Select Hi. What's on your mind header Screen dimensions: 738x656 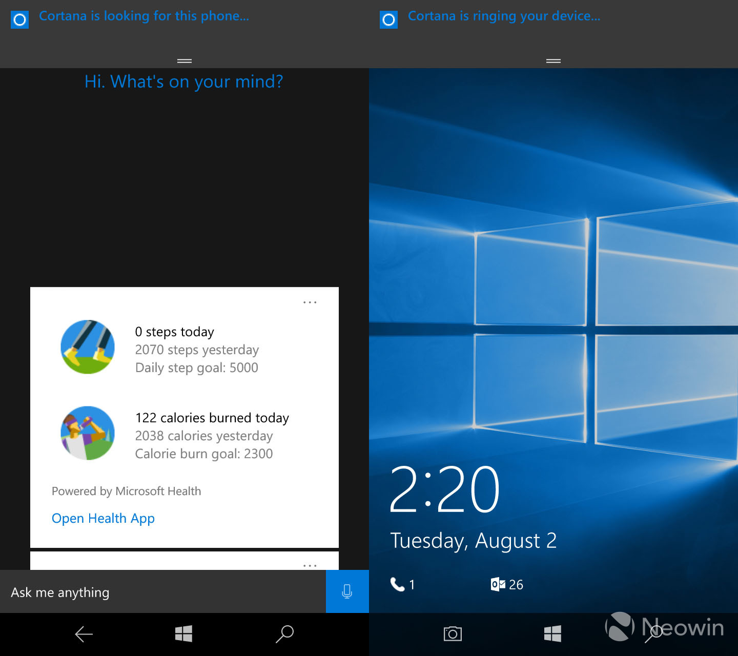[x=184, y=81]
